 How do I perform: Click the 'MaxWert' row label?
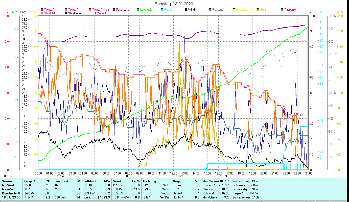[8, 189]
